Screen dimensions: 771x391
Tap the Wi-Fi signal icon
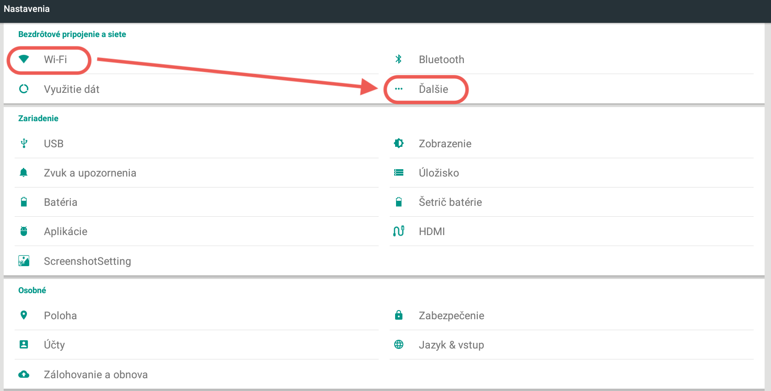(24, 59)
